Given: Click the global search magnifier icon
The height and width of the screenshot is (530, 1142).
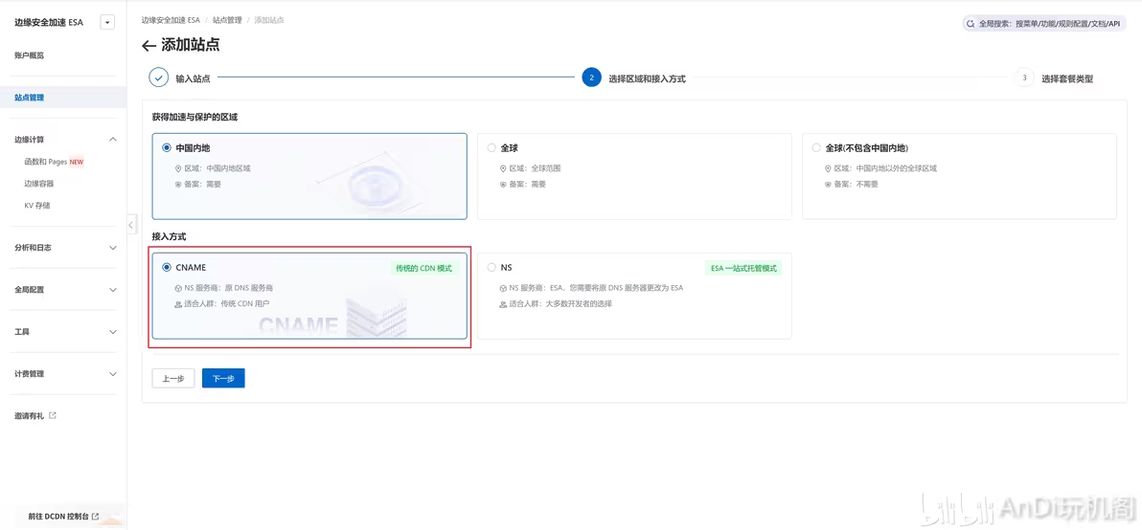Looking at the screenshot, I should pos(971,23).
